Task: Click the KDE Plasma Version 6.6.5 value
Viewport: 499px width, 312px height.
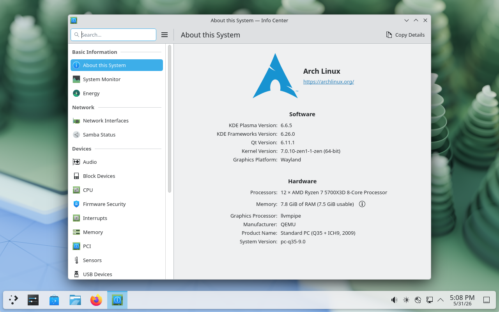Action: tap(286, 125)
